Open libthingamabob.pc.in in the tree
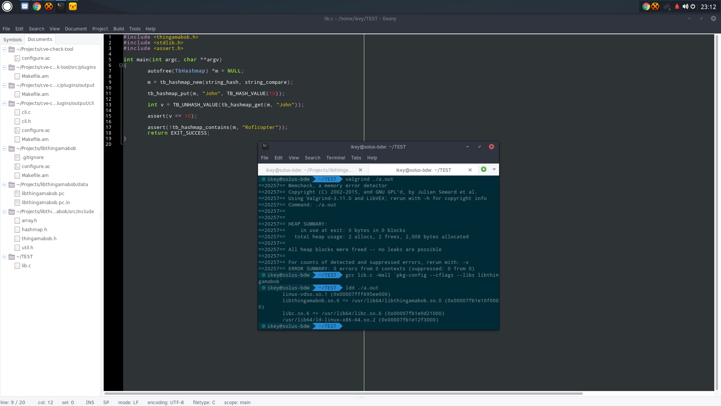The height and width of the screenshot is (406, 721). (46, 202)
